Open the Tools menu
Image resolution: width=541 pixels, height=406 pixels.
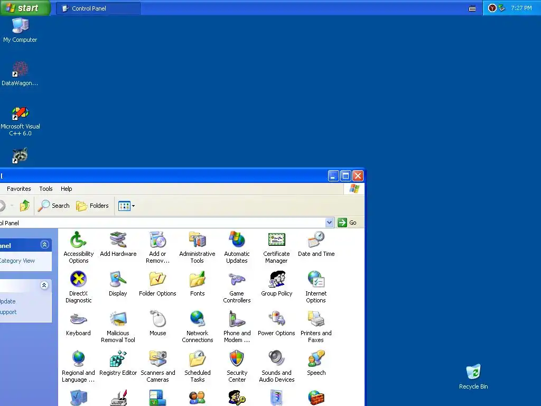coord(46,189)
